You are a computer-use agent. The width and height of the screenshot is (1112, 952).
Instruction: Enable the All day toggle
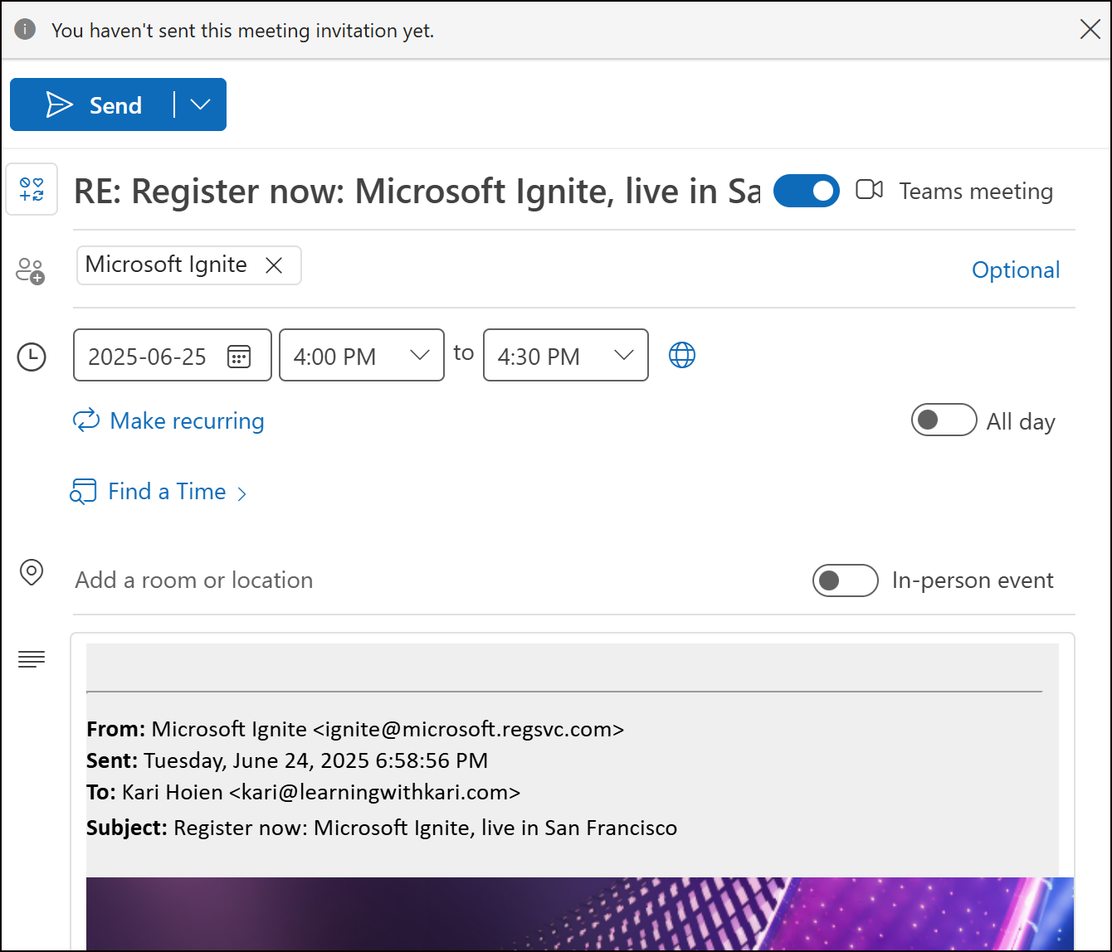coord(944,420)
